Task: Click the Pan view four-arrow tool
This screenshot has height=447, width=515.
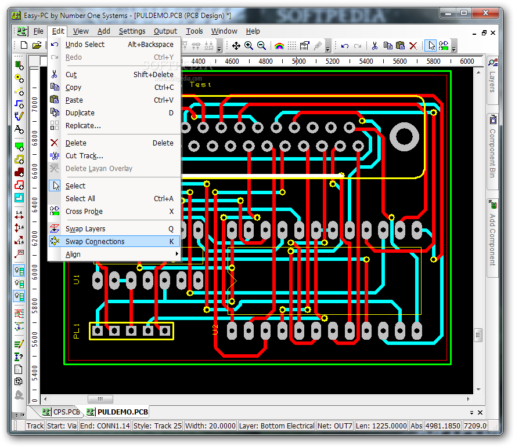Action: (236, 46)
